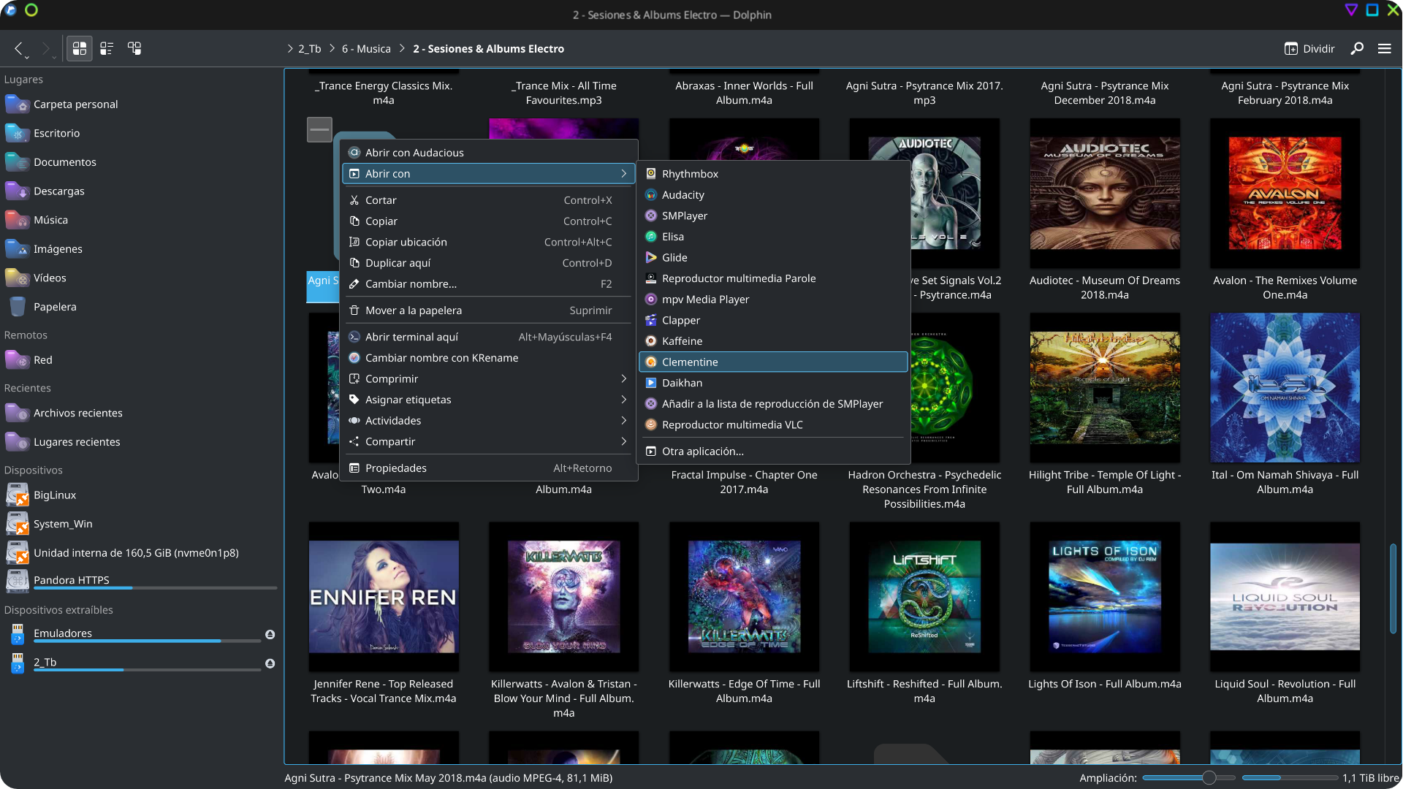
Task: Open Escritorio folder in sidebar
Action: coord(141,133)
